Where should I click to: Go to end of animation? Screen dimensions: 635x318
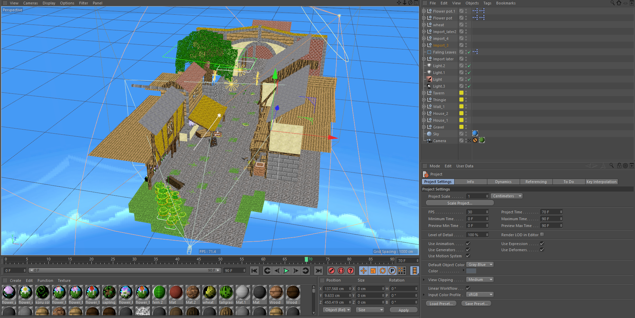(319, 271)
